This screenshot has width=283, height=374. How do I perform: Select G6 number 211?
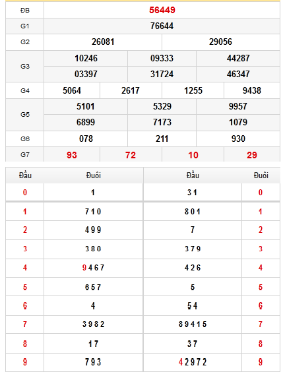[162, 139]
